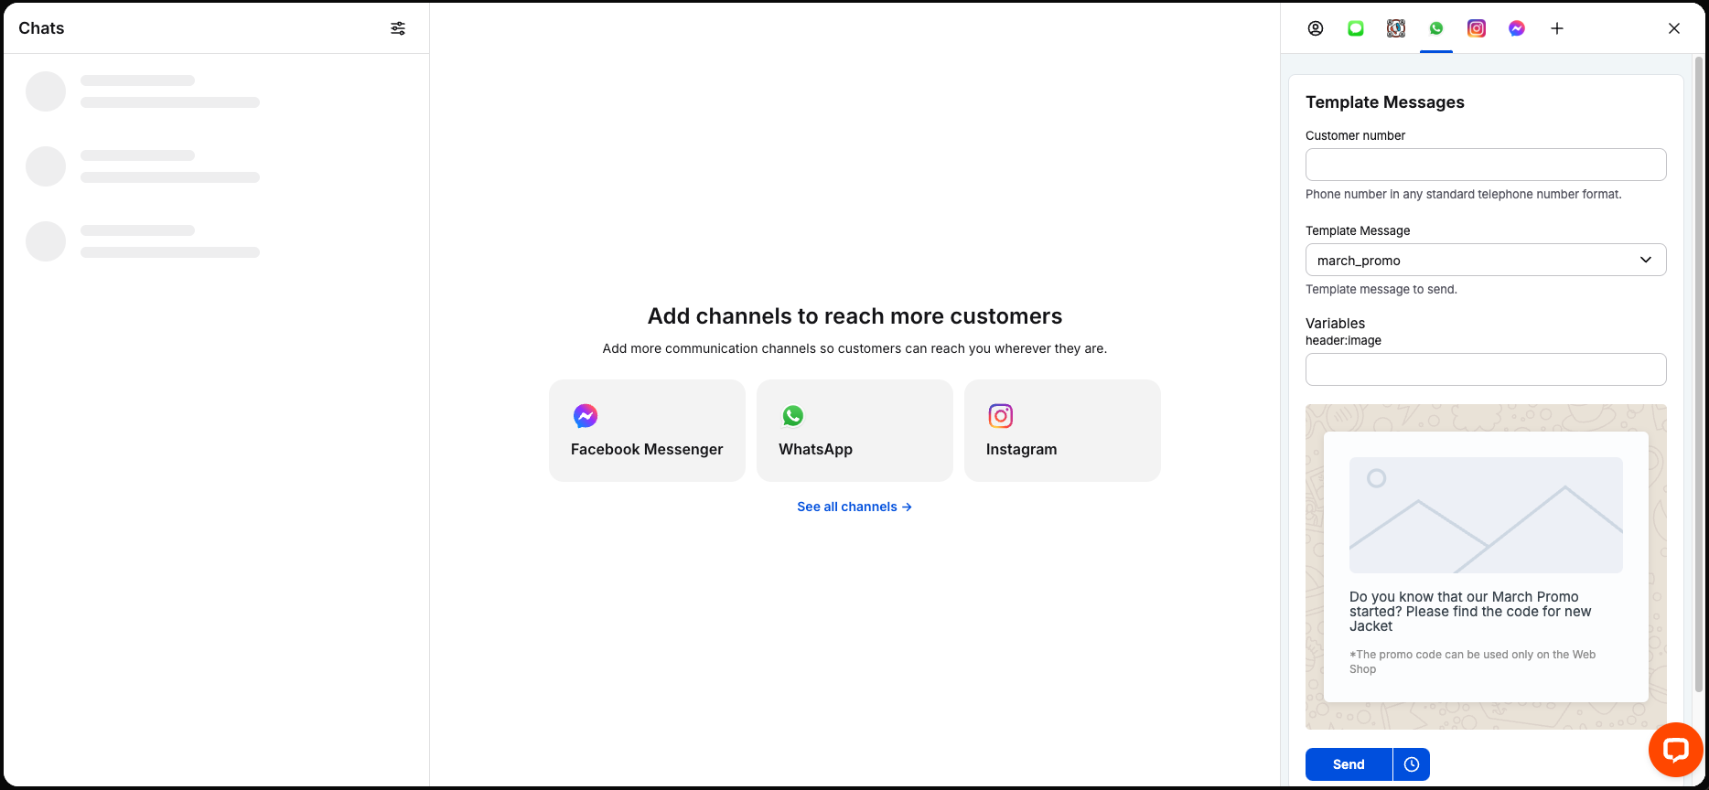Click the header:image variable field
The height and width of the screenshot is (790, 1709).
[x=1485, y=369]
